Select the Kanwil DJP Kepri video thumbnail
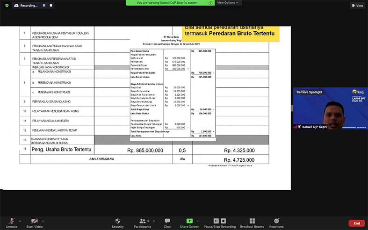 (331, 108)
